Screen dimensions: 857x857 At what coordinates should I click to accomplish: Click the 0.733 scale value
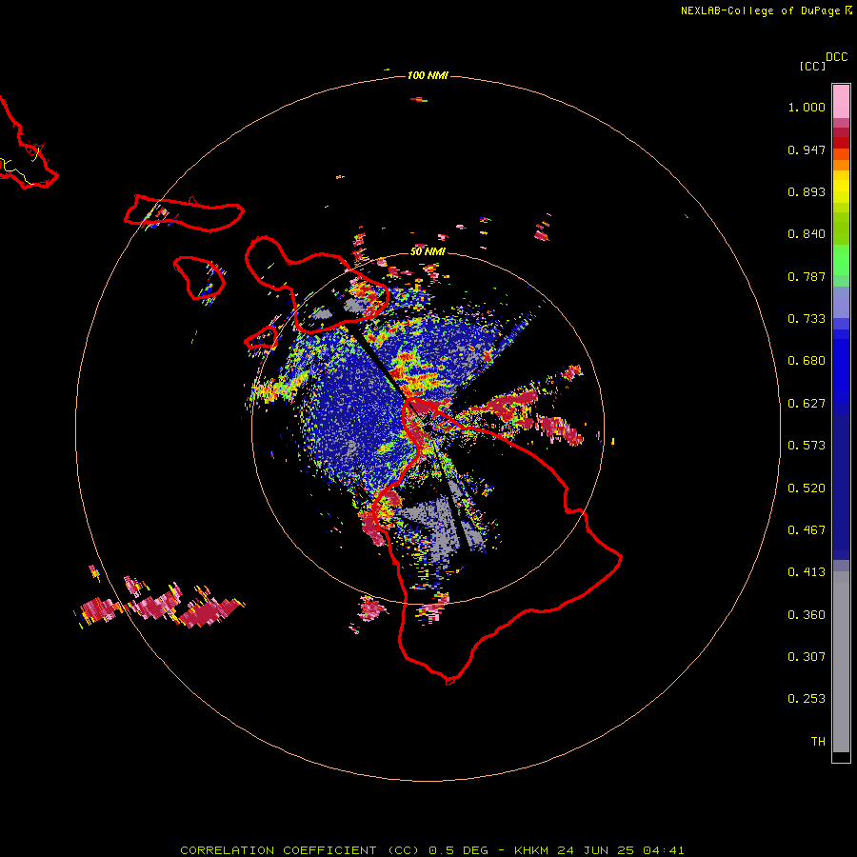tap(807, 319)
